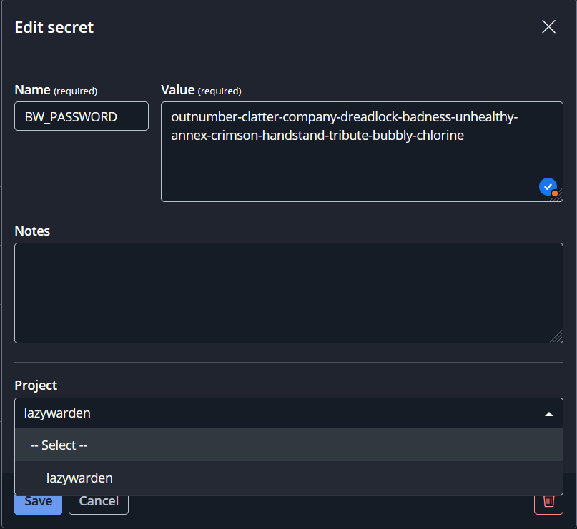Click the Cancel button
The height and width of the screenshot is (529, 577).
tap(99, 505)
